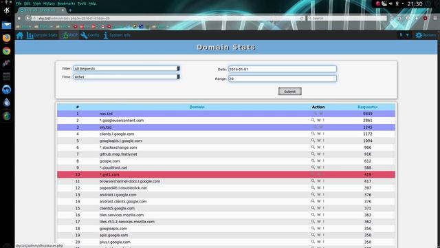Screen dimensions: 440x248
Task: Click the search icon for *.cloudfront.net
Action: click(313, 167)
